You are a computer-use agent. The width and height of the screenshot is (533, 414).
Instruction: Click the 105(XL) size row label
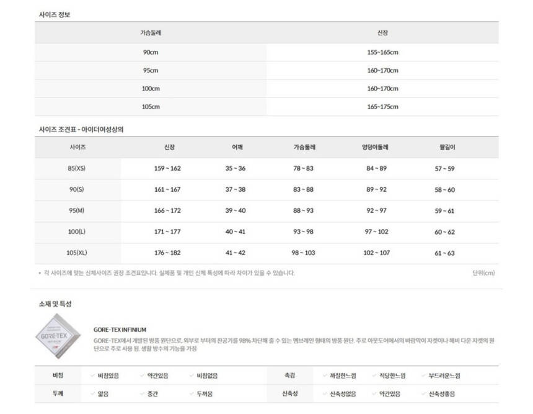77,253
